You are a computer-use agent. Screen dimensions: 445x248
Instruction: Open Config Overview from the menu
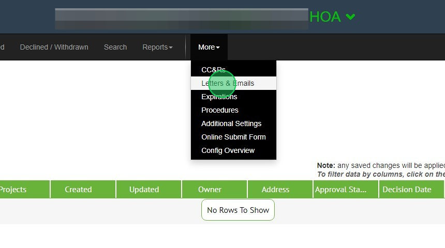coord(233,150)
